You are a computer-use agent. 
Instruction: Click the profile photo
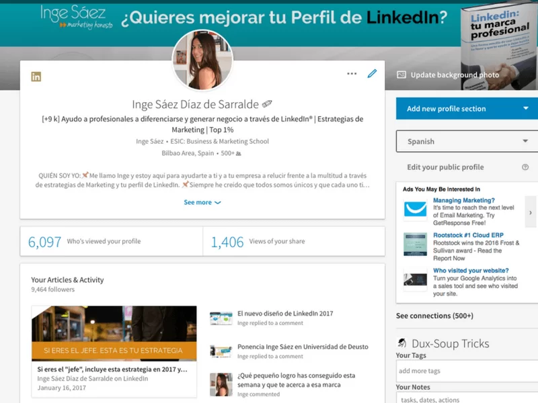[x=202, y=60]
